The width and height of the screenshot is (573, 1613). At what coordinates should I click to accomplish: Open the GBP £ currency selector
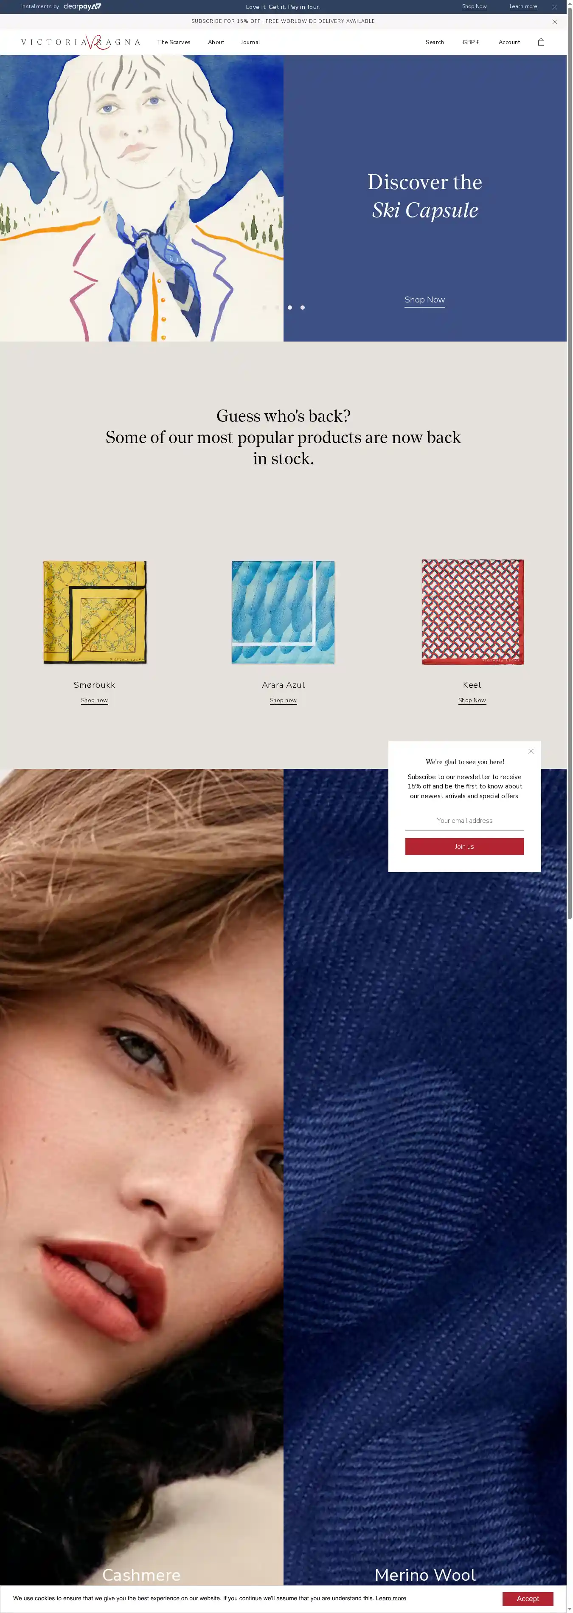(x=471, y=42)
